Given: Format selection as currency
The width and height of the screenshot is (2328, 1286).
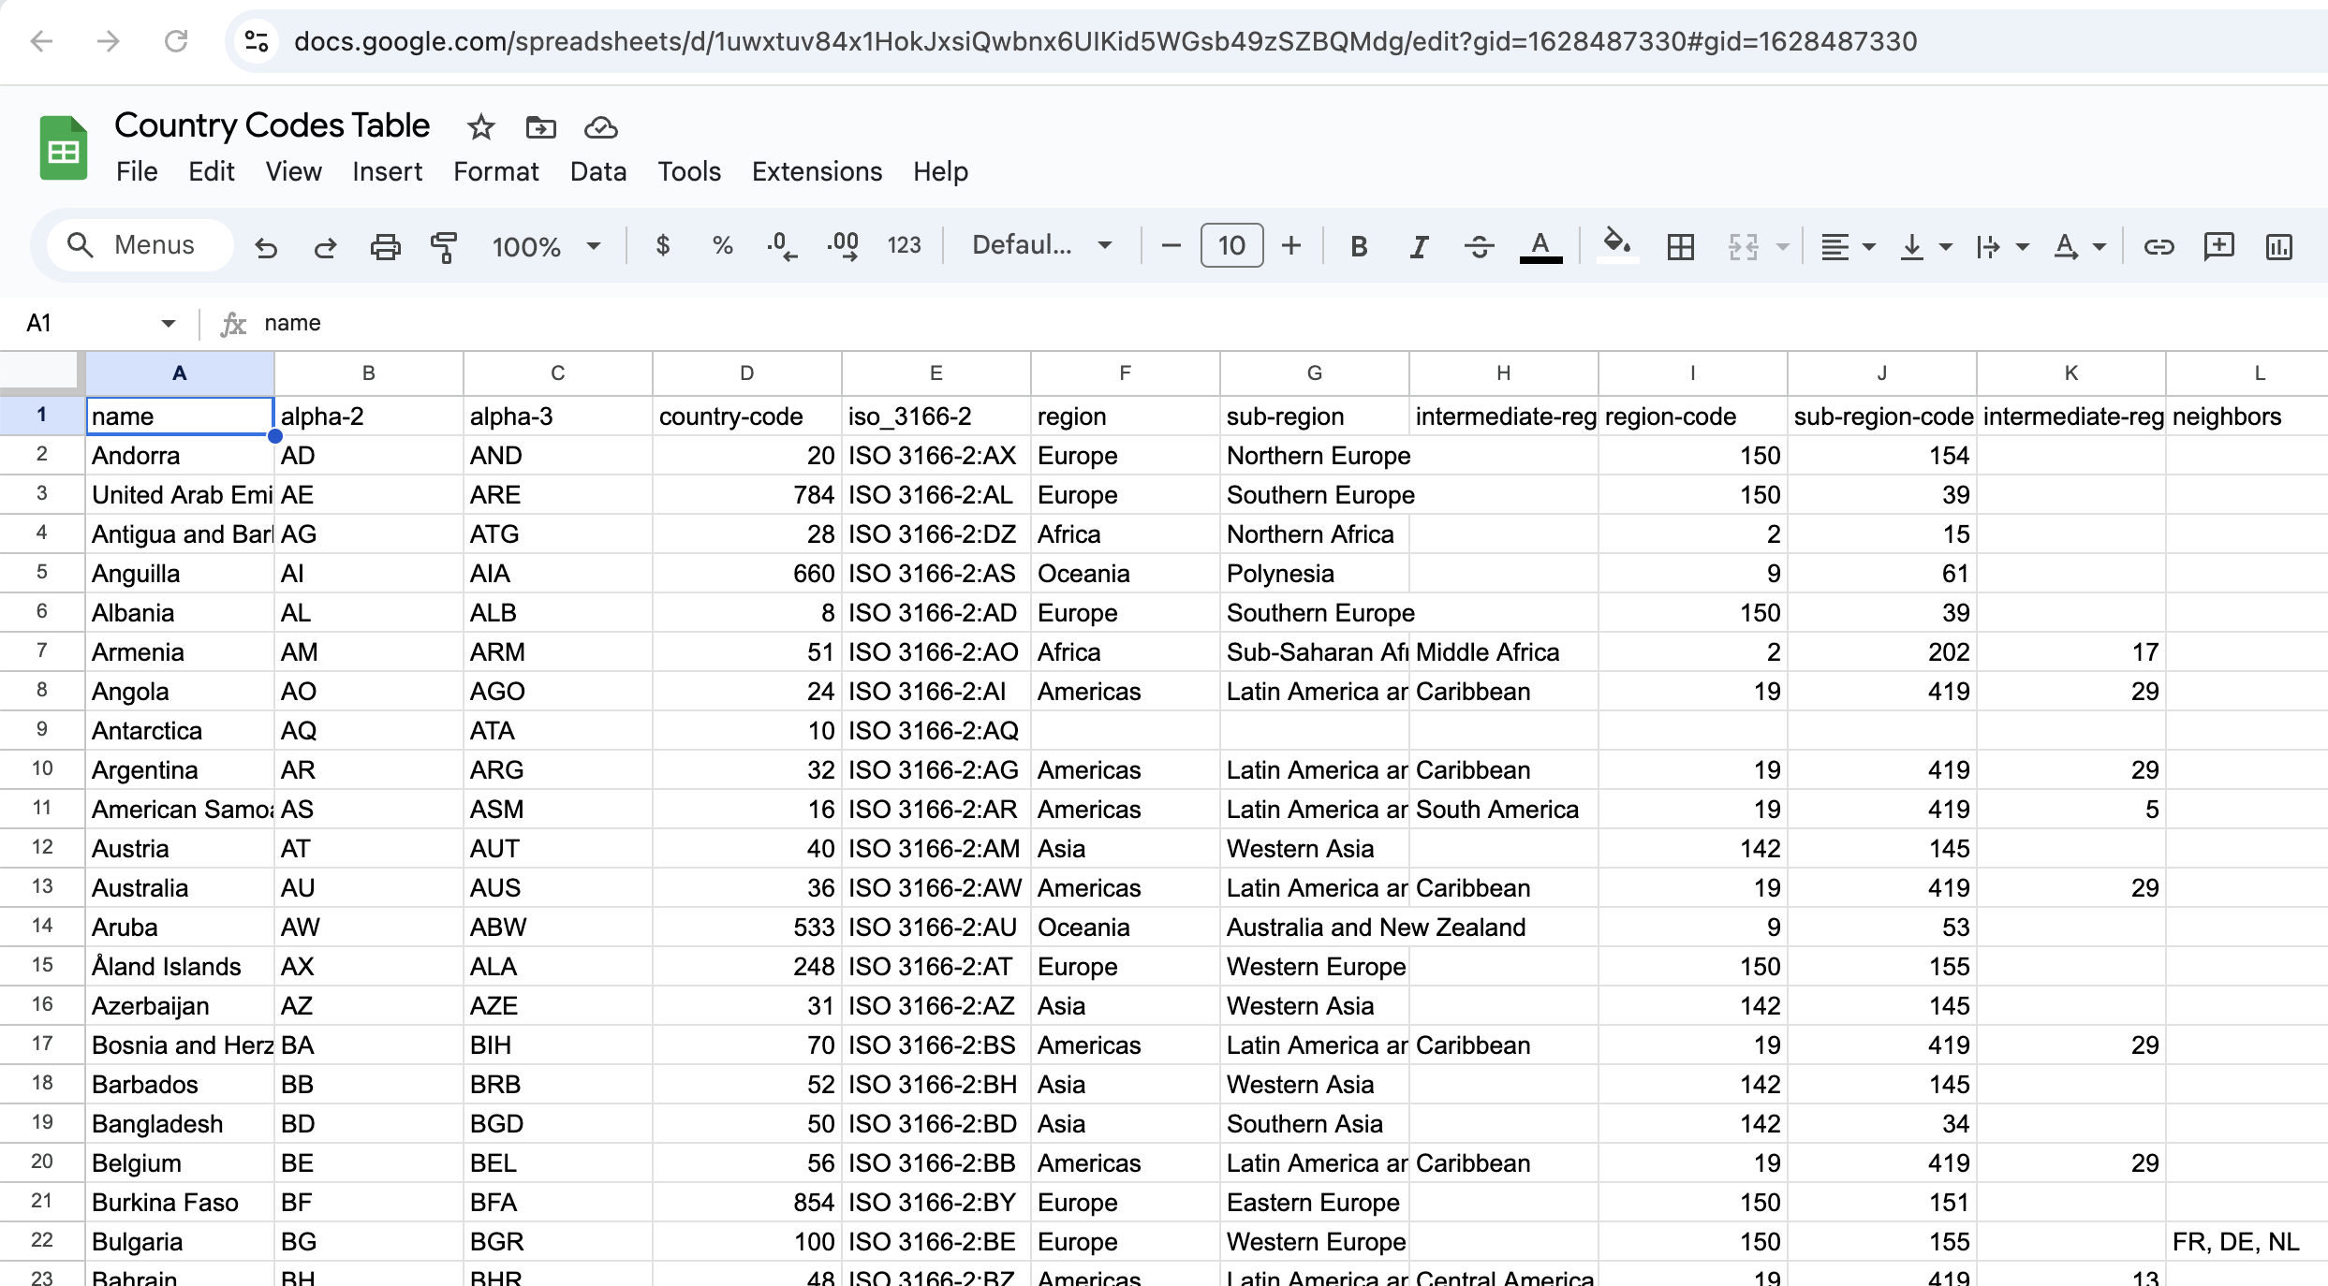Looking at the screenshot, I should pyautogui.click(x=662, y=245).
